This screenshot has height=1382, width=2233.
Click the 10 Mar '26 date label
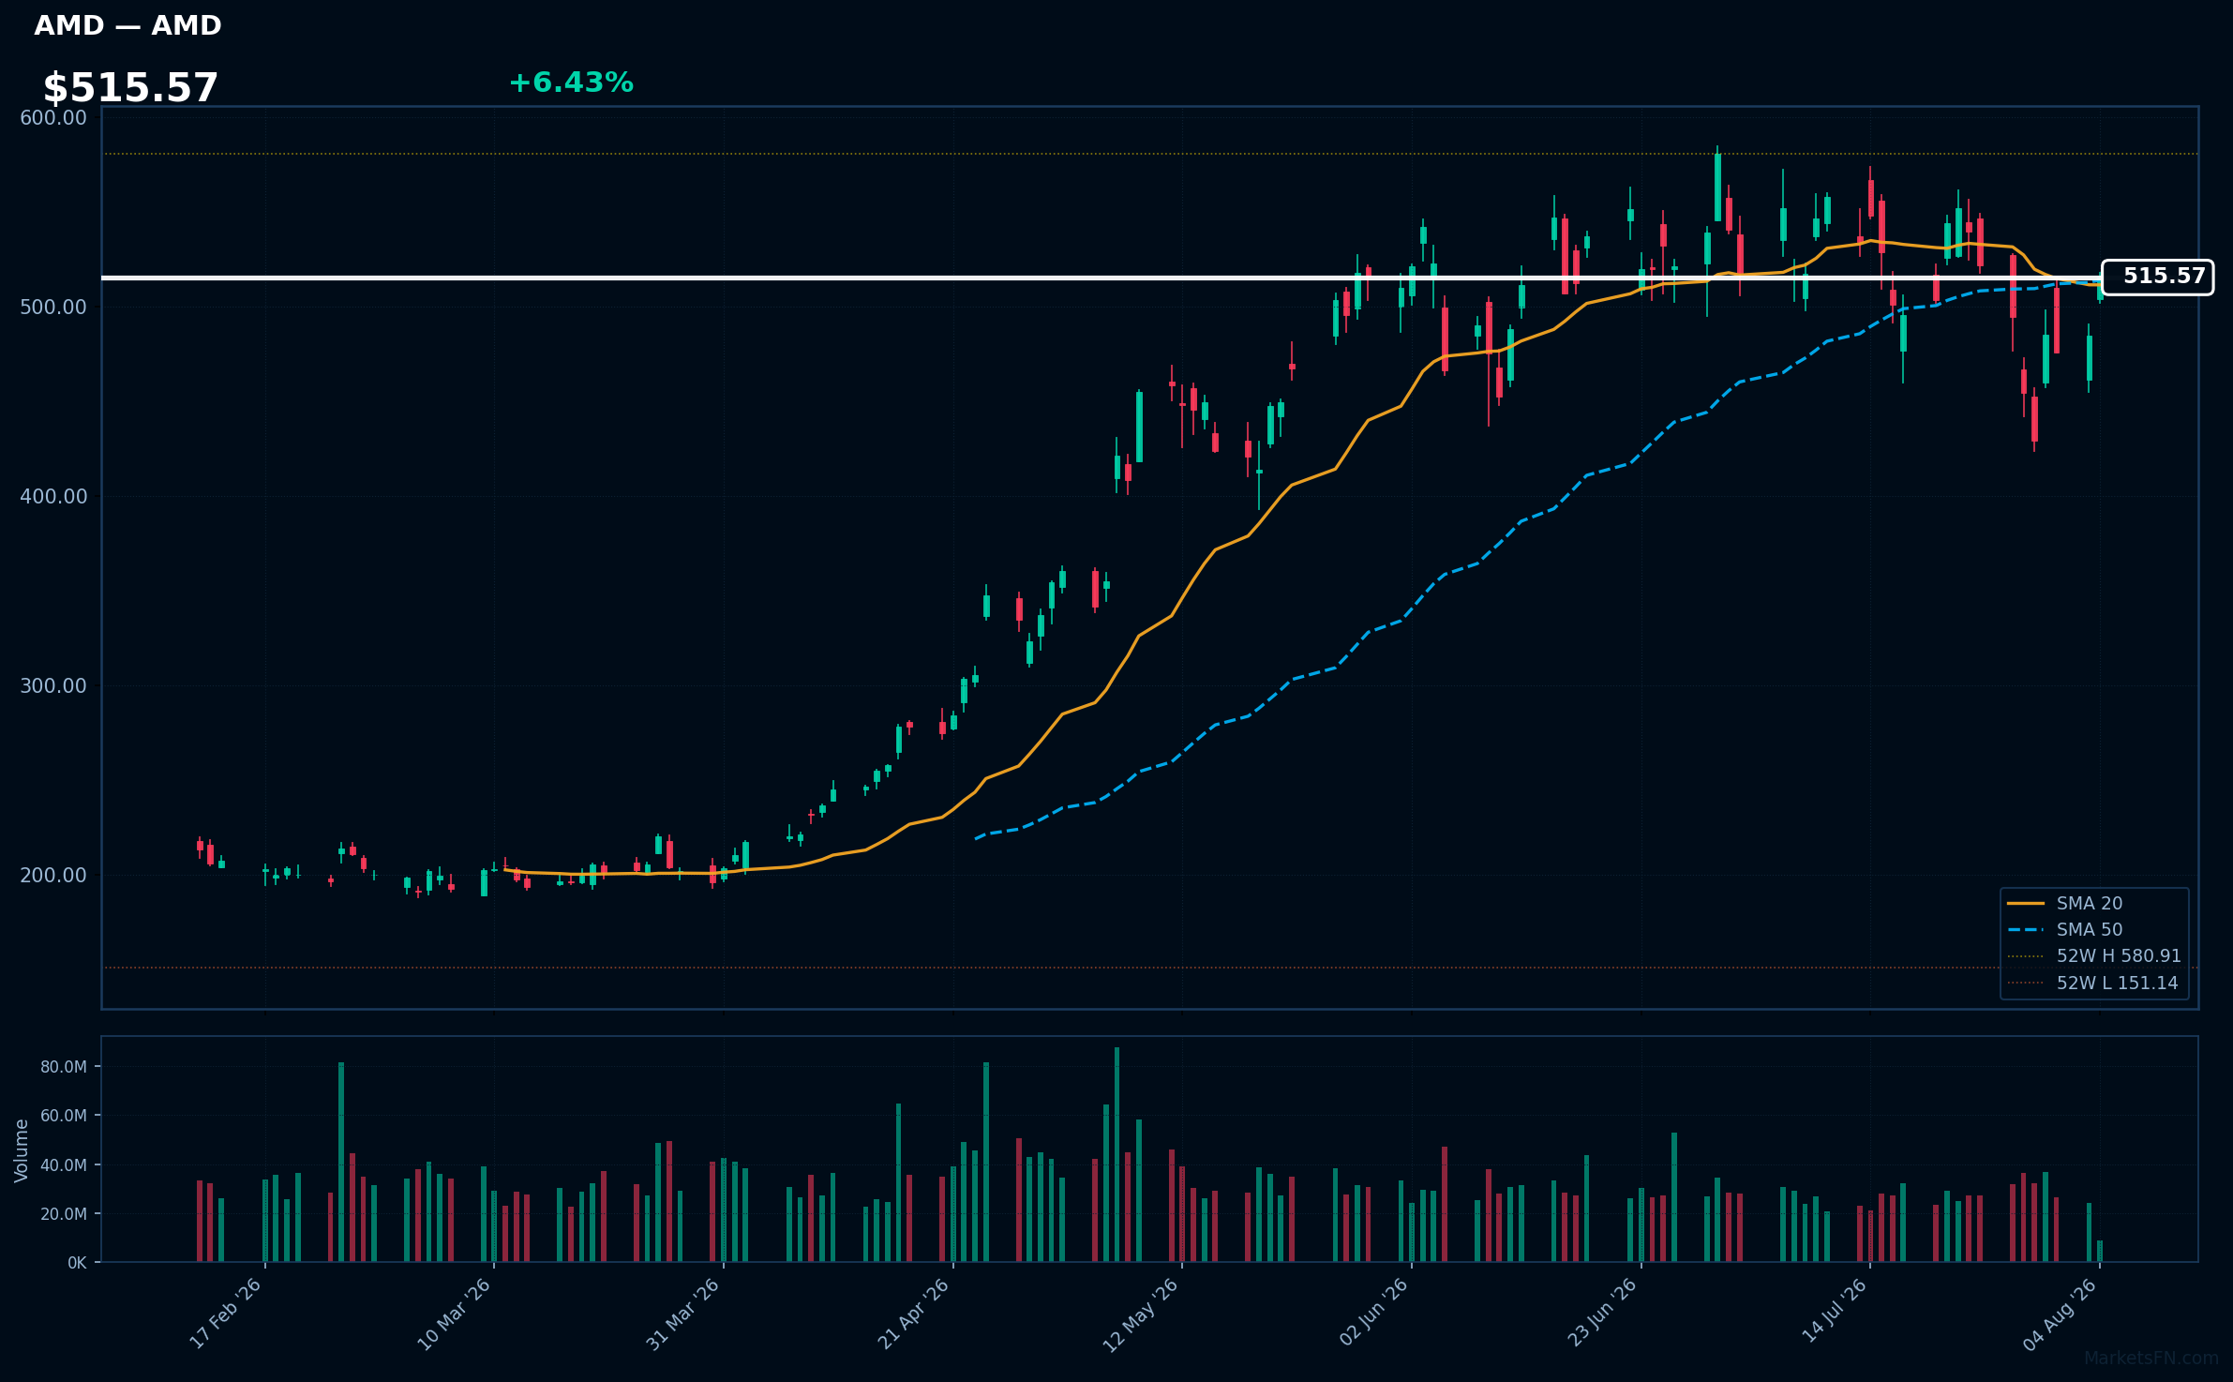(x=455, y=1314)
